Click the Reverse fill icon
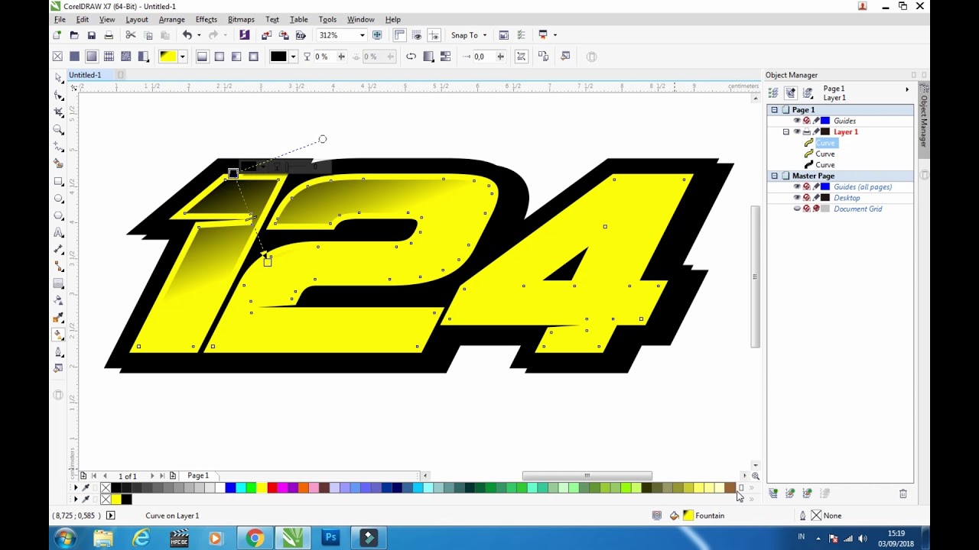The width and height of the screenshot is (979, 550). [x=411, y=57]
